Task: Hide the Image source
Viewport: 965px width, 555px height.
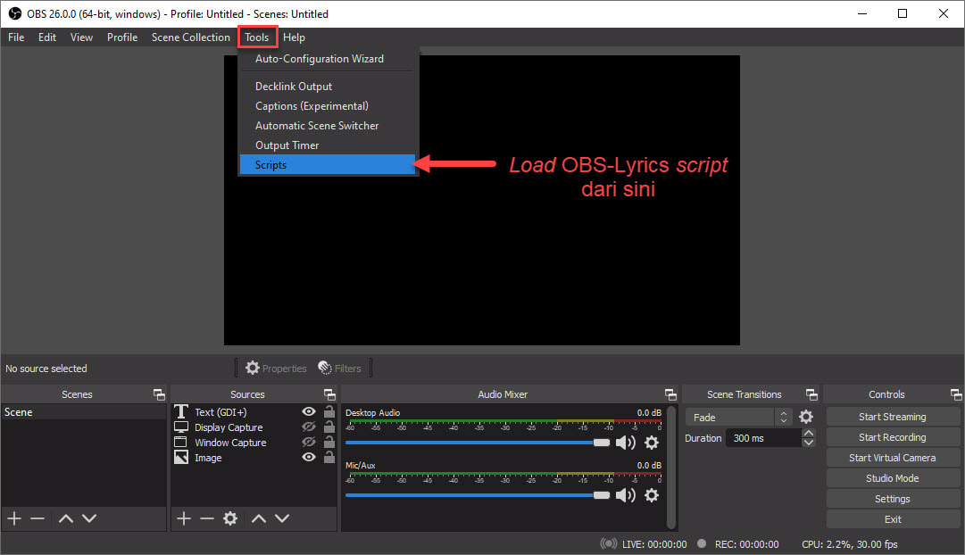Action: tap(309, 457)
